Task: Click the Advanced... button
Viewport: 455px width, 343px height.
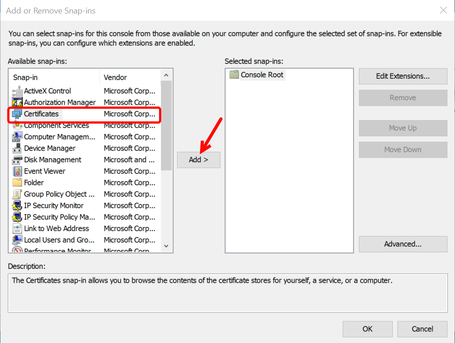Action: tap(403, 244)
